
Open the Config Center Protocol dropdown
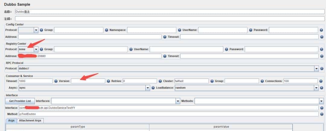[x=36, y=30]
